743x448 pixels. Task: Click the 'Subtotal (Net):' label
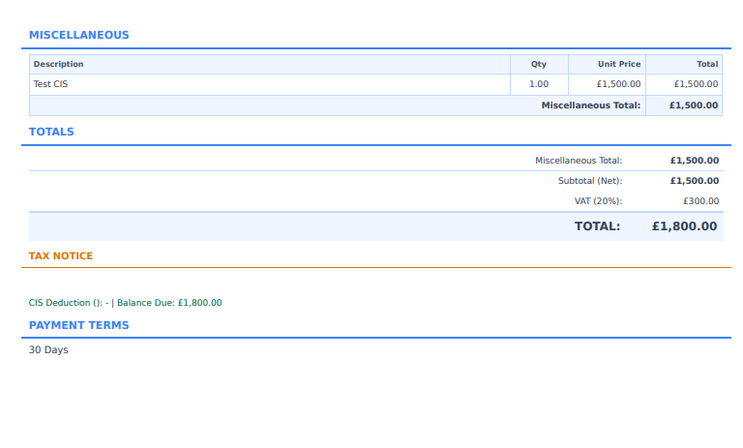[x=590, y=181]
